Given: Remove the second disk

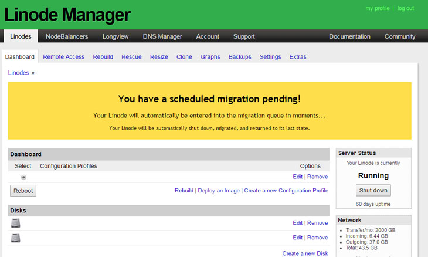Looking at the screenshot, I should (317, 238).
